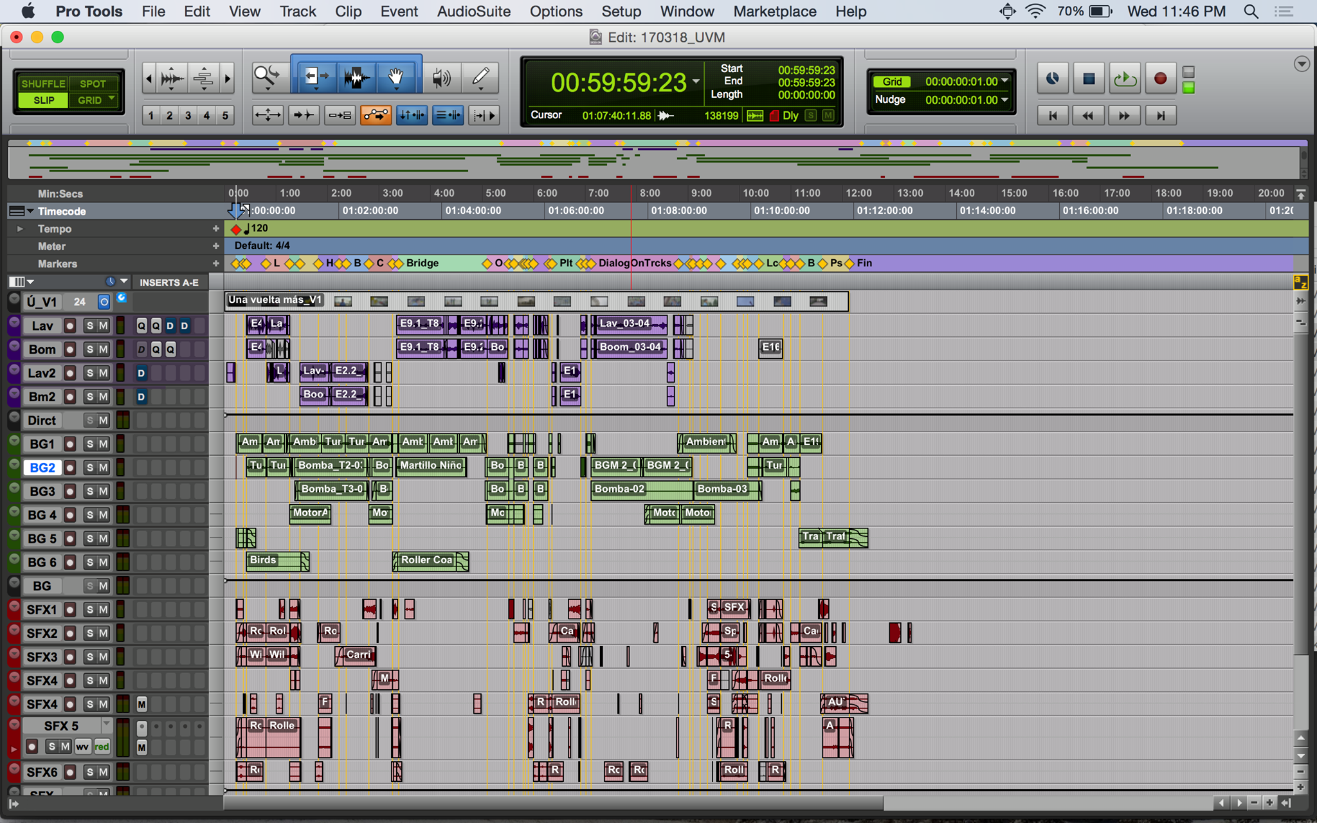The height and width of the screenshot is (823, 1317).
Task: Stop playback with the Stop button
Action: click(x=1089, y=78)
